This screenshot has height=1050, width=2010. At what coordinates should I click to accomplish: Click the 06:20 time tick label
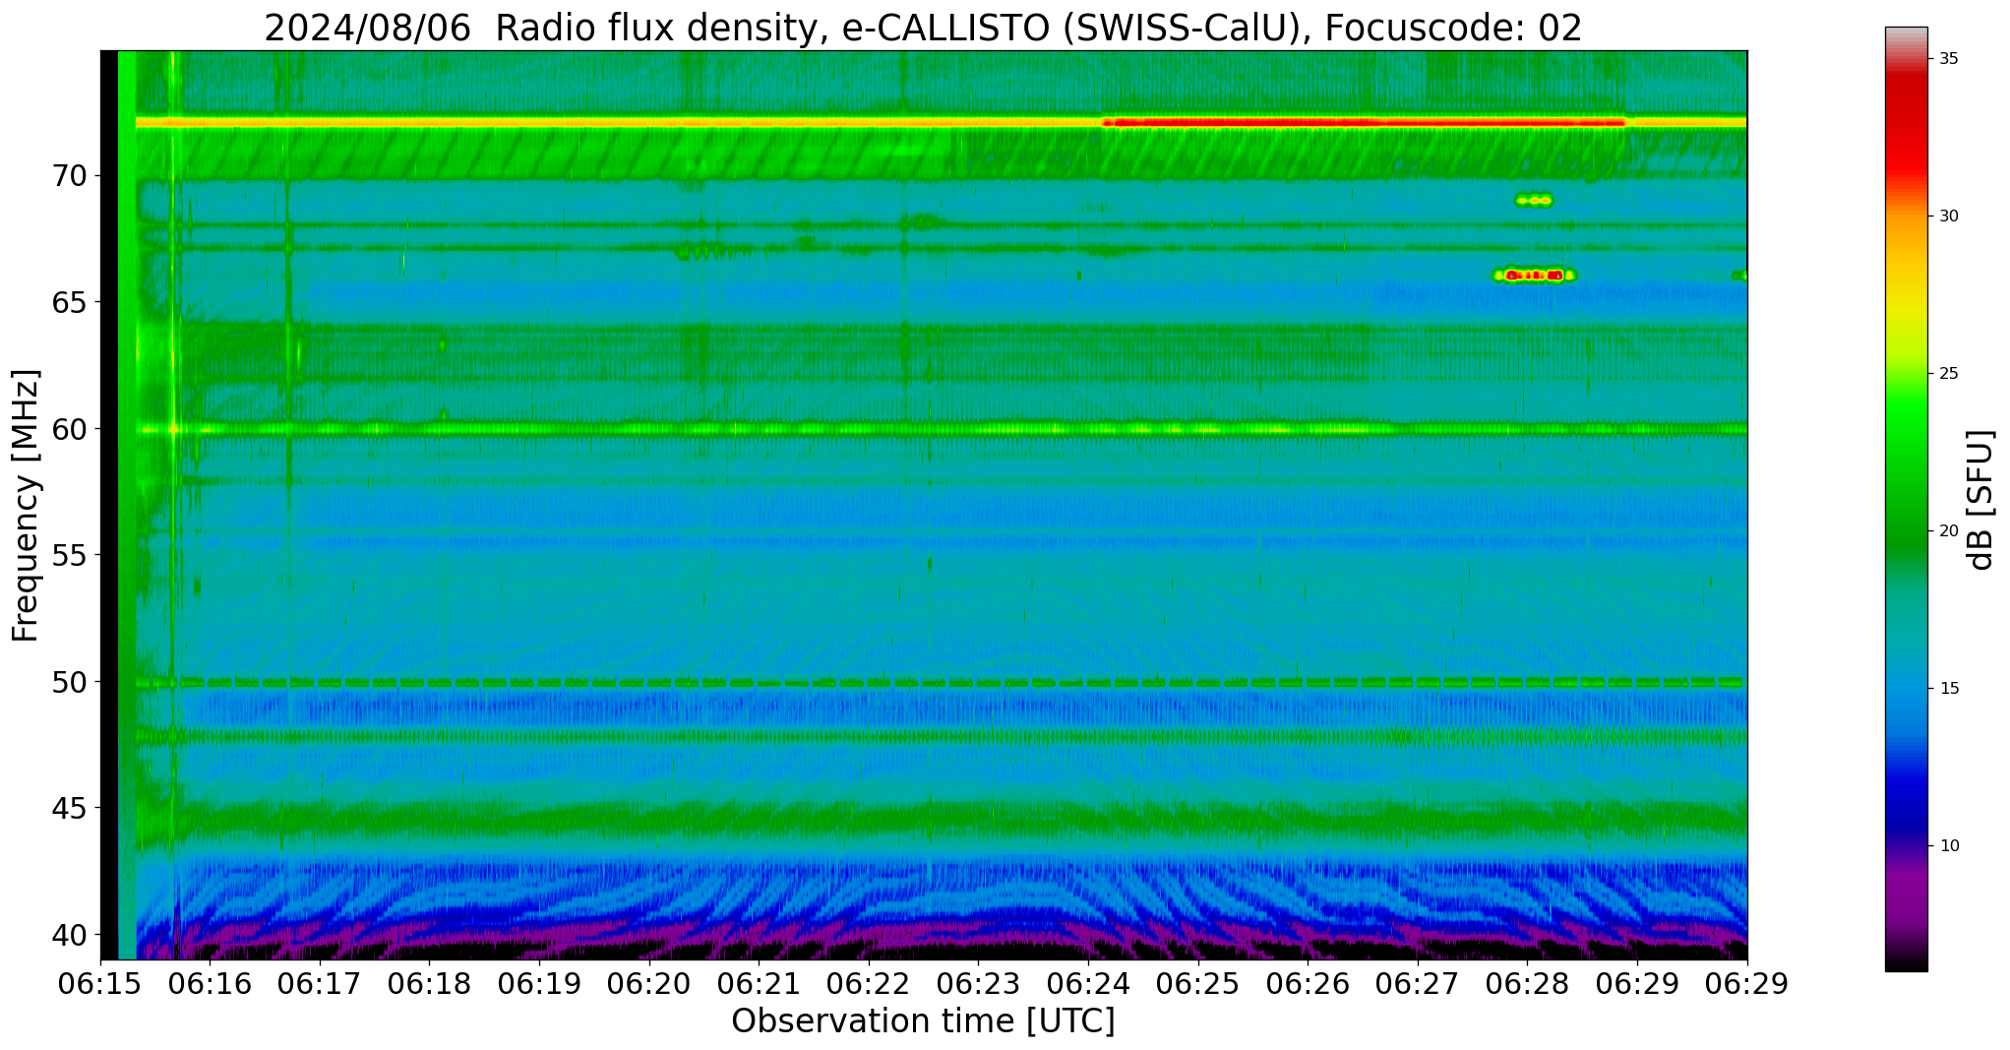pos(649,985)
